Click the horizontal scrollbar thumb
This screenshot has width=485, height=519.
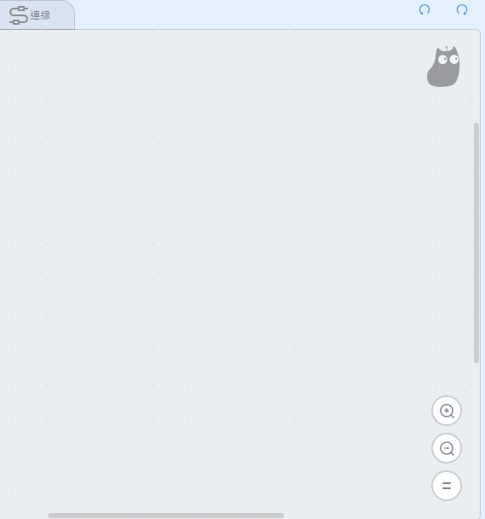(166, 516)
